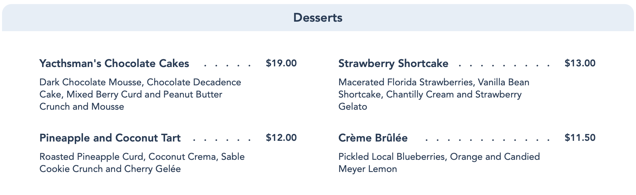Screen dimensions: 636x195
Task: Select the Pineapple and Coconut Tart title
Action: tap(110, 138)
